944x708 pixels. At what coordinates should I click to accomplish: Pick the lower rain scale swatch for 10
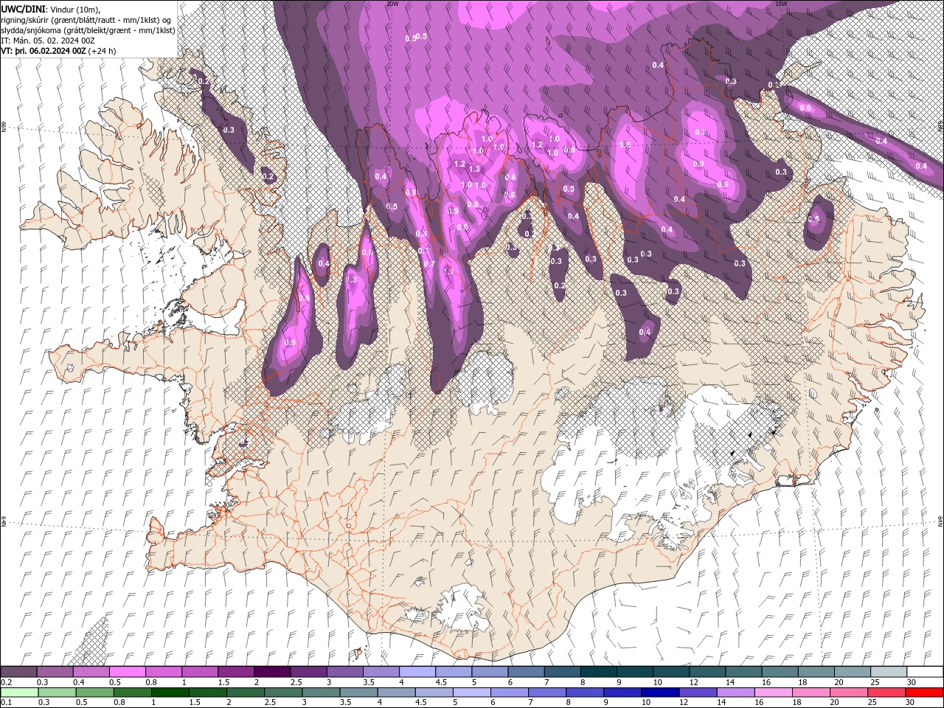[x=660, y=692]
